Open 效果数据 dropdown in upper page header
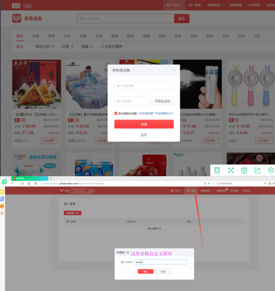The width and height of the screenshot is (275, 291). coord(215,5)
